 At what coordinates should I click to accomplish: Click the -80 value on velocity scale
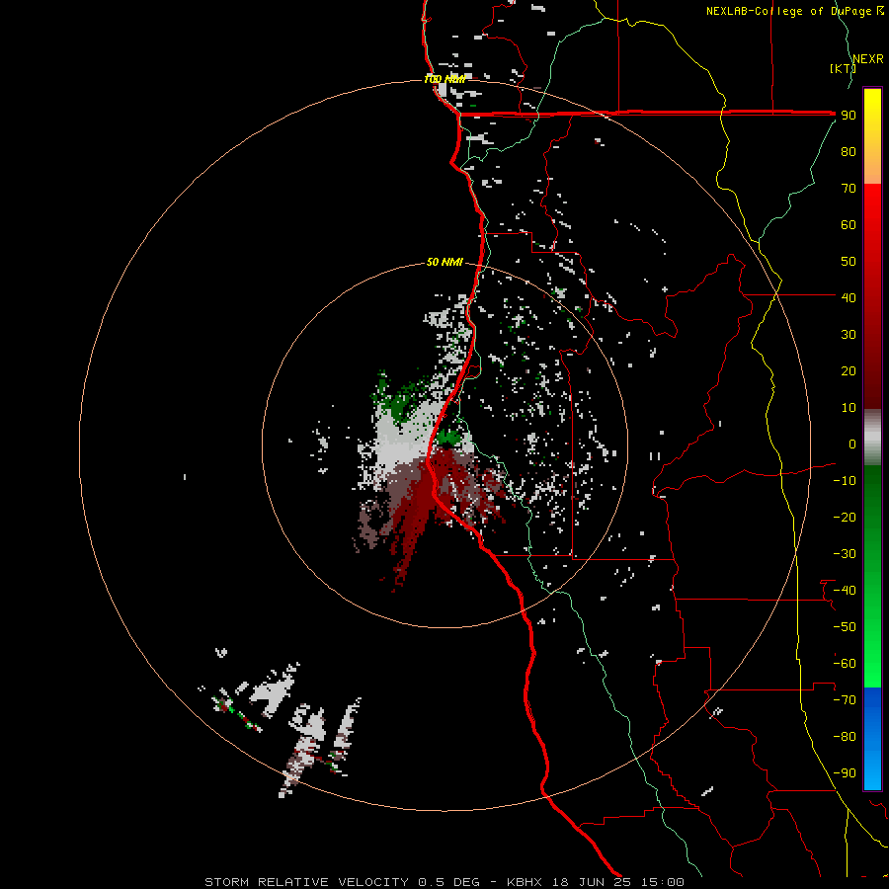click(x=845, y=737)
